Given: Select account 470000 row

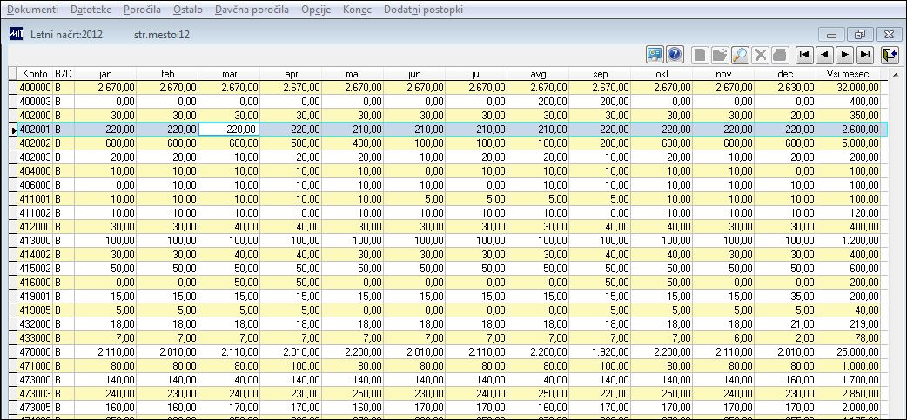Looking at the screenshot, I should tap(449, 351).
